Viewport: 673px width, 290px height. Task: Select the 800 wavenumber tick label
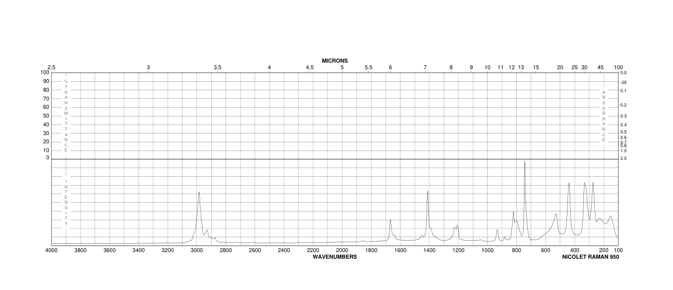tap(516, 250)
